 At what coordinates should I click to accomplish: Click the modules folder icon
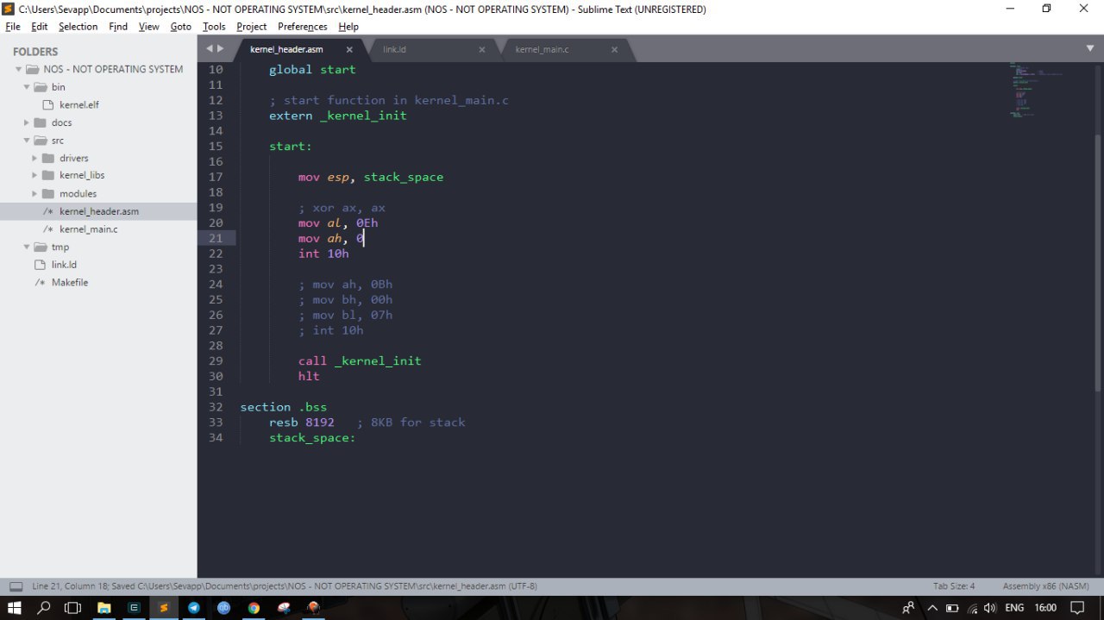coord(48,193)
